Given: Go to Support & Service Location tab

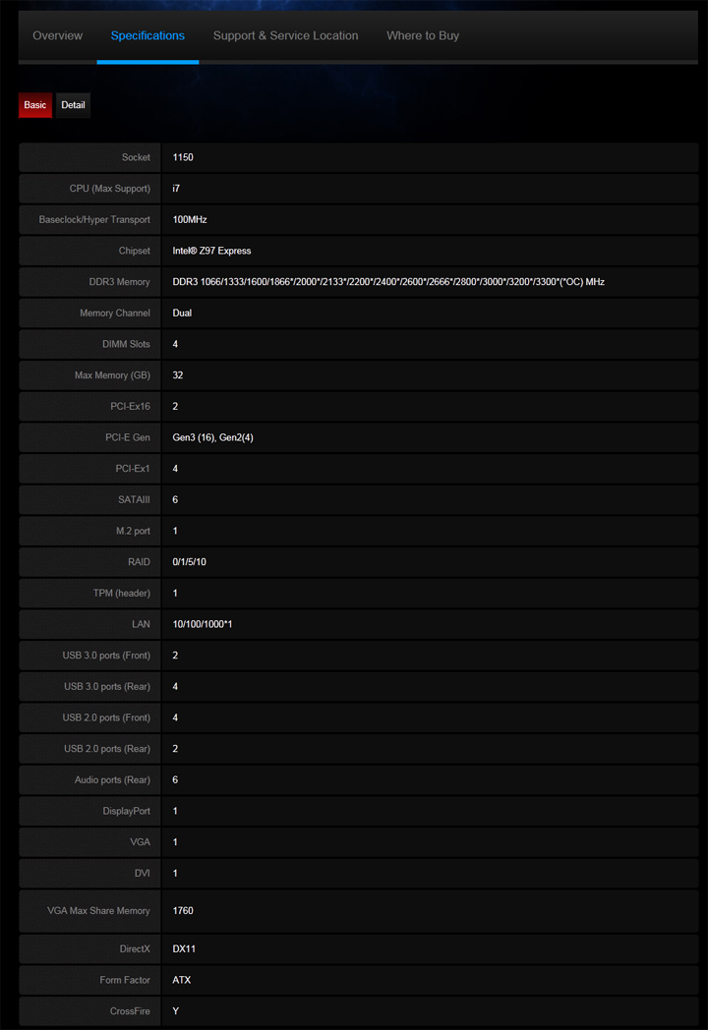Looking at the screenshot, I should [x=285, y=35].
